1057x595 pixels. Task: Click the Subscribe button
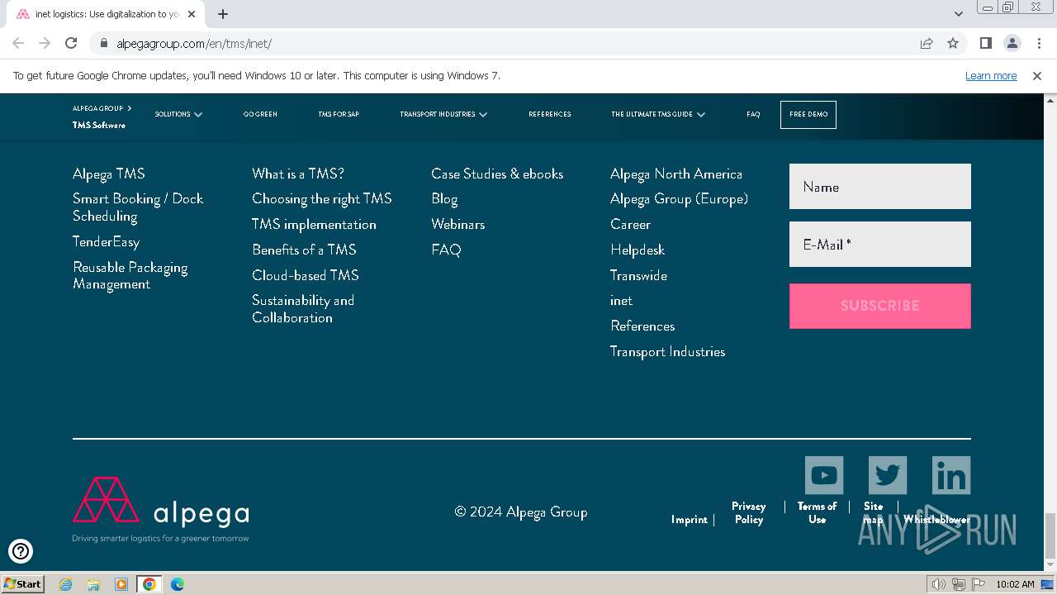(880, 306)
